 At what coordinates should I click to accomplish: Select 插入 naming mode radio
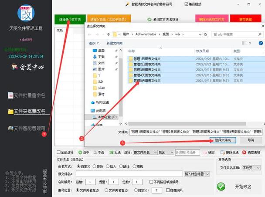108,166
